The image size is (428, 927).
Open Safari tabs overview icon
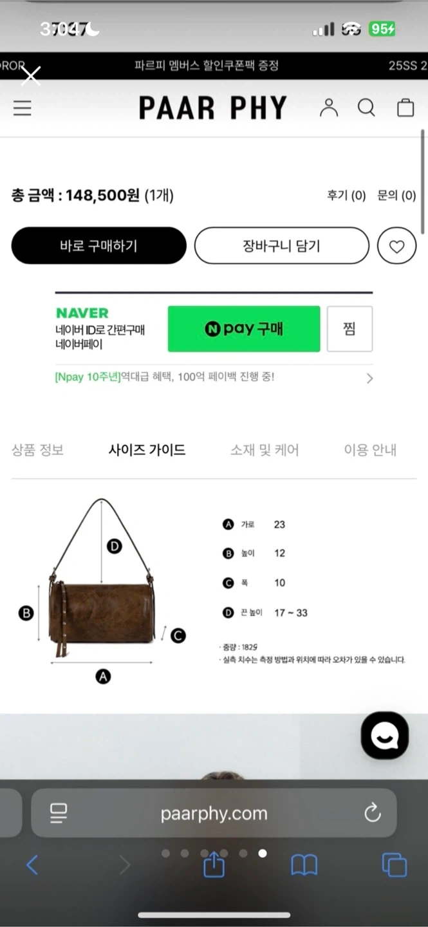point(394,865)
